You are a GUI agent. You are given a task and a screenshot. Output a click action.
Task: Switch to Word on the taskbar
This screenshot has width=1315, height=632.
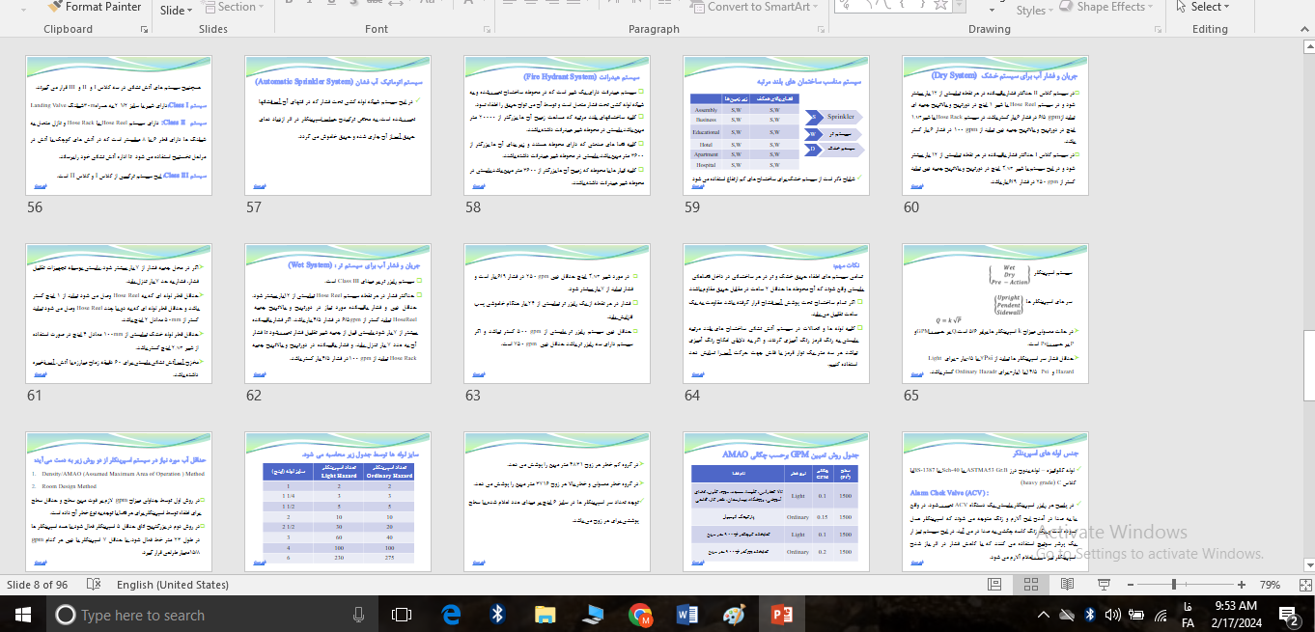pyautogui.click(x=686, y=614)
